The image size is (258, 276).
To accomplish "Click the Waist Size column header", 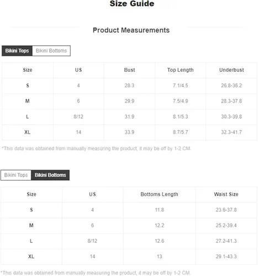I will coord(226,194).
